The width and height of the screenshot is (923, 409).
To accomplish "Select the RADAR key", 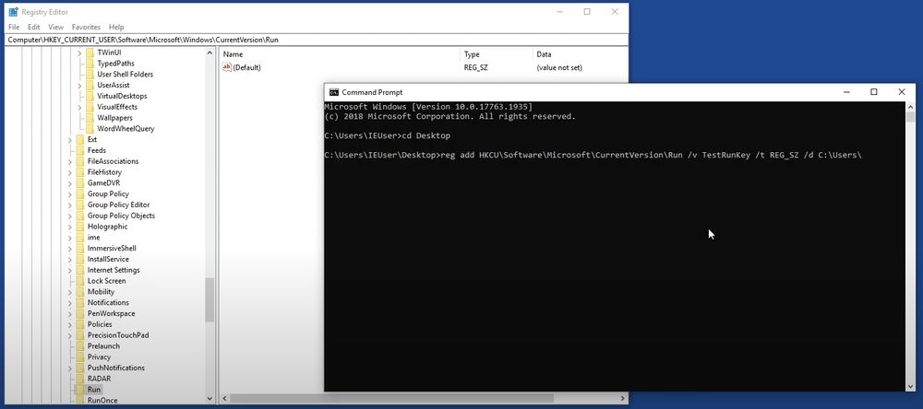I will pyautogui.click(x=99, y=379).
